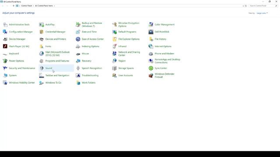Image resolution: width=280 pixels, height=157 pixels.
Task: Open Credential Manager icon
Action: click(42, 32)
